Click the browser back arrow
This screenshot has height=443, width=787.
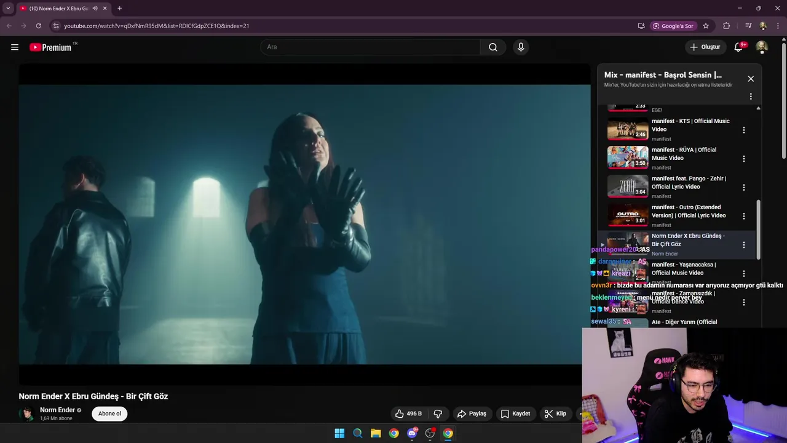(x=9, y=26)
